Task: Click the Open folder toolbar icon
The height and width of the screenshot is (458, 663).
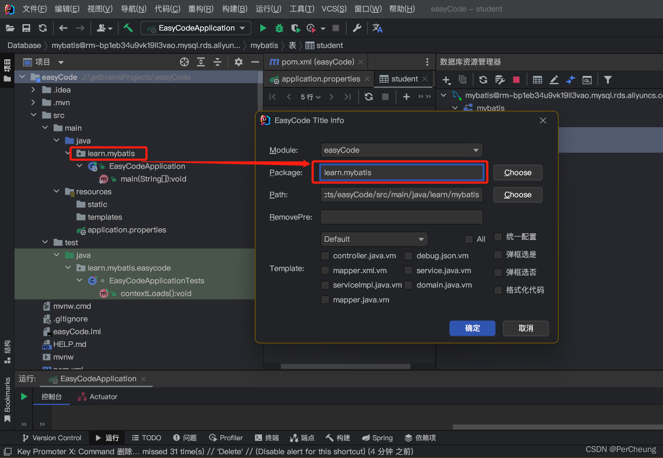Action: (10, 28)
